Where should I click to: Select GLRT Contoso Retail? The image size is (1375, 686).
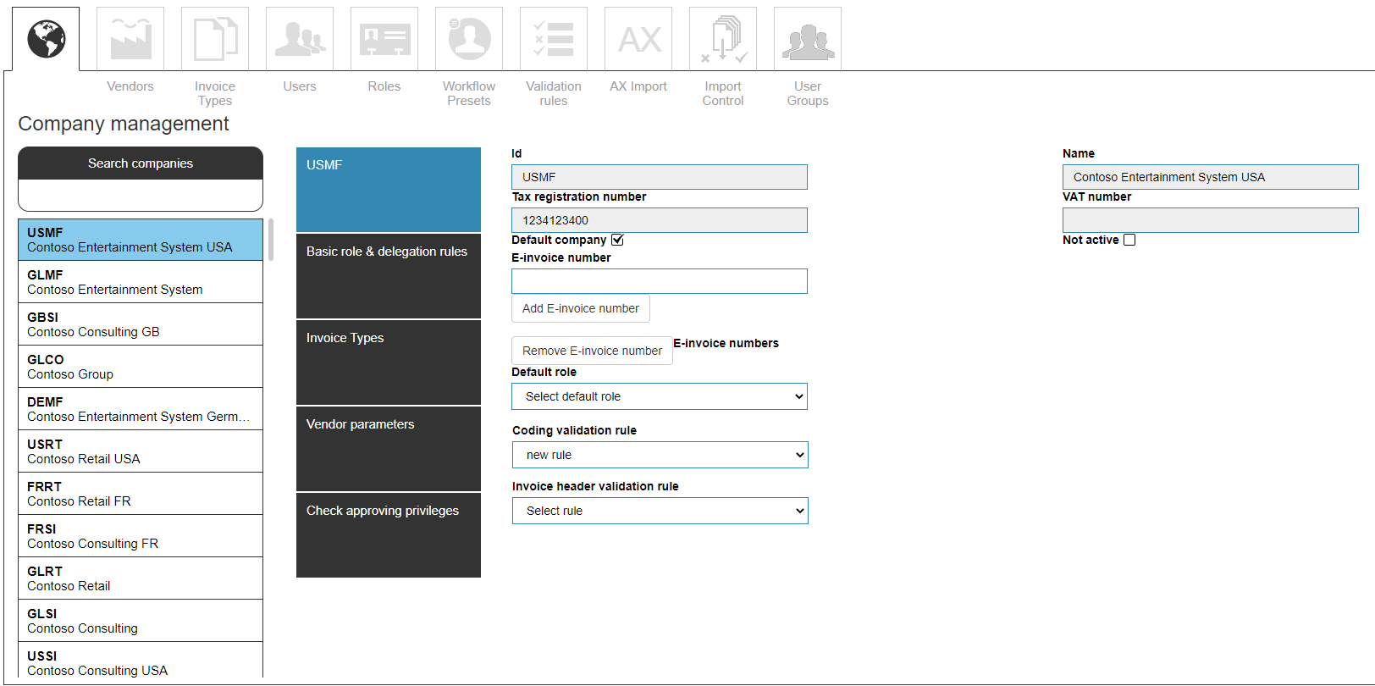[x=141, y=578]
